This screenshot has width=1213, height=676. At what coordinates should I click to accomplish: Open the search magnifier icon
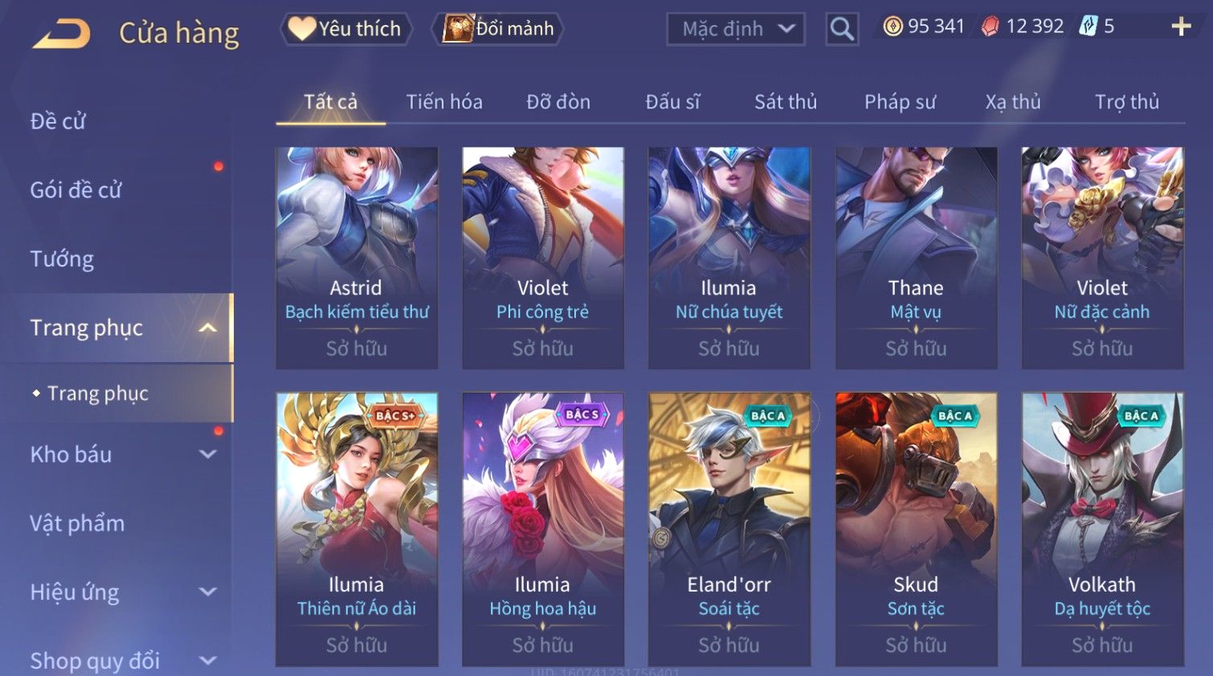(x=842, y=29)
